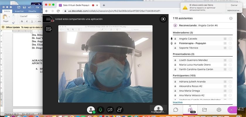Click Página 2 de 3 in Word status bar

pyautogui.click(x=11, y=114)
